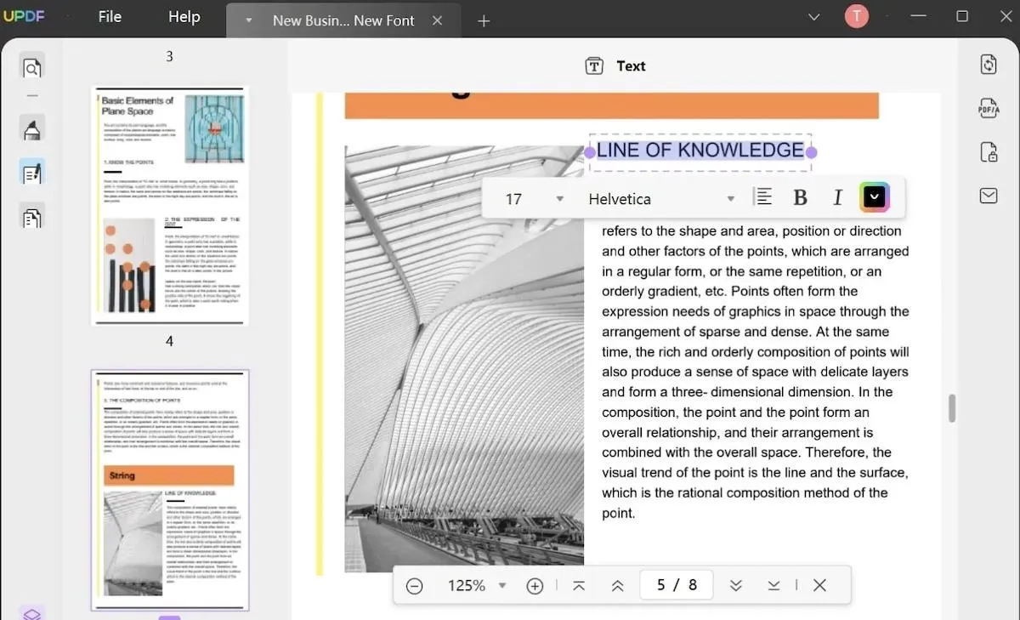Toggle bold formatting
This screenshot has width=1020, height=620.
click(800, 198)
